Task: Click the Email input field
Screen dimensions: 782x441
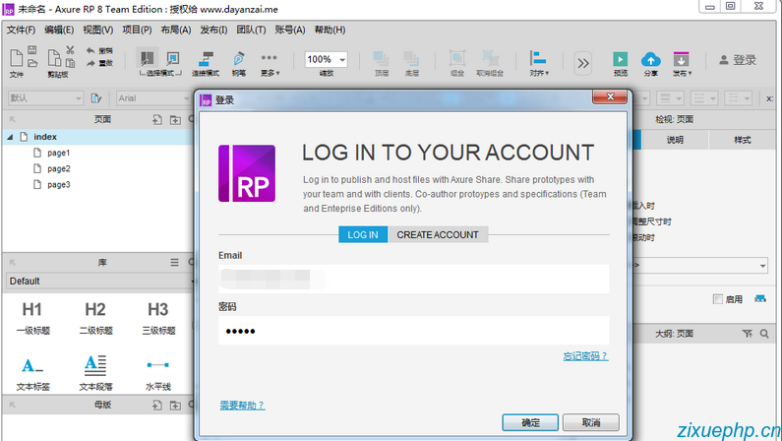Action: pos(413,279)
